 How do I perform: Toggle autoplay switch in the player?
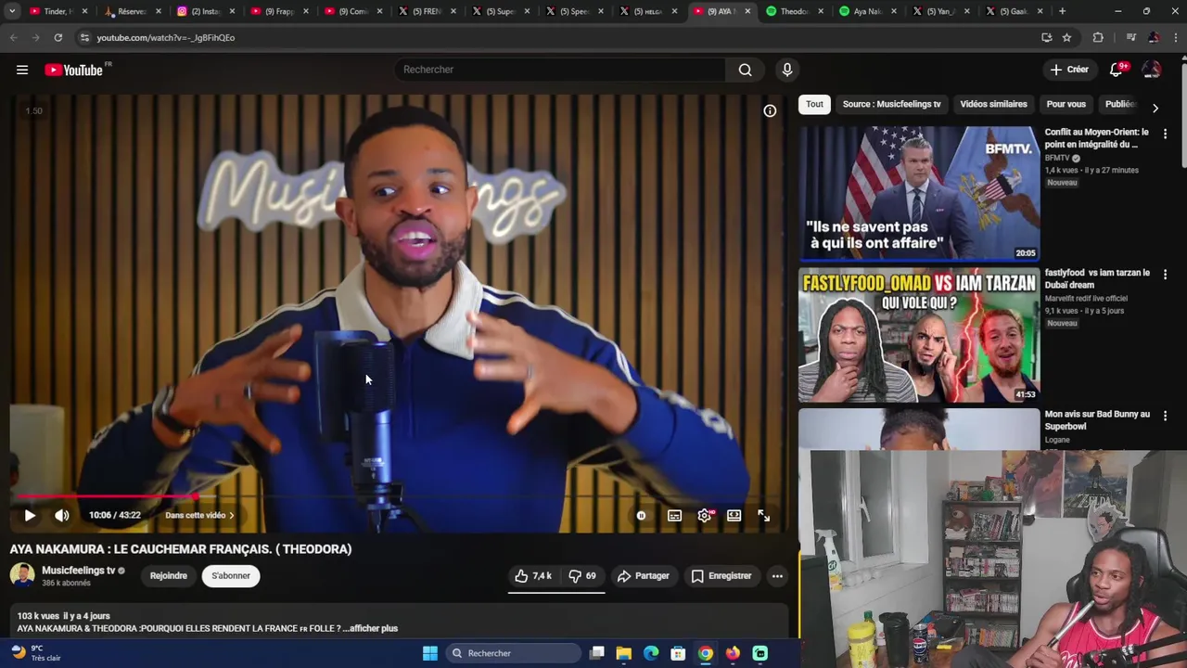click(641, 516)
